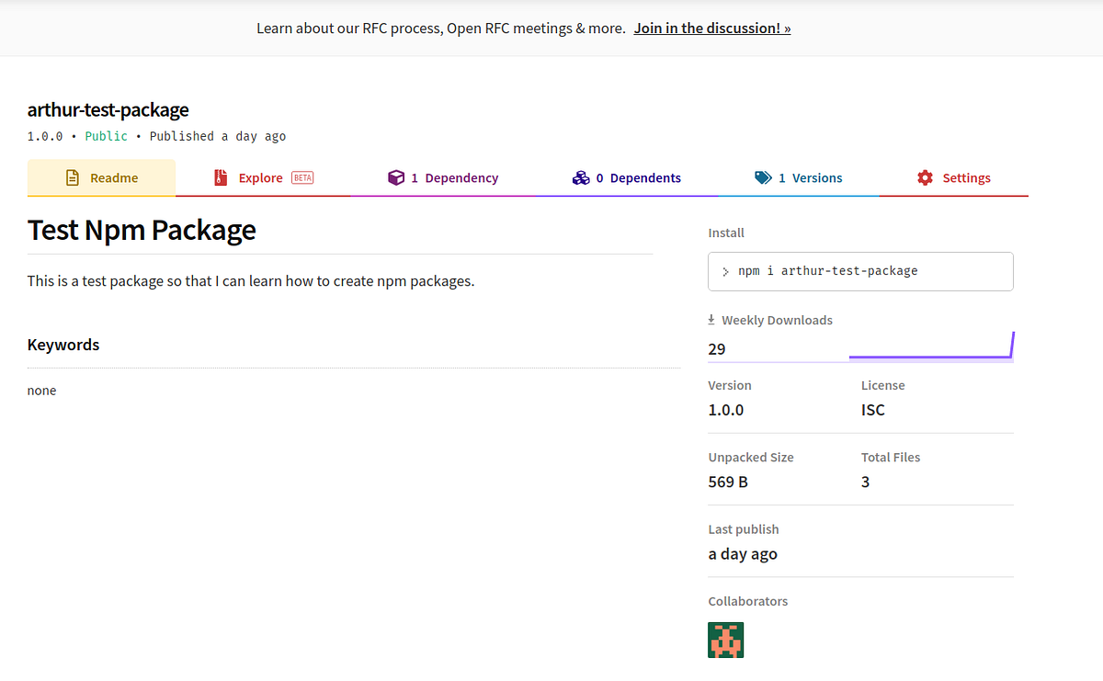
Task: Open the Settings tab
Action: tap(954, 178)
